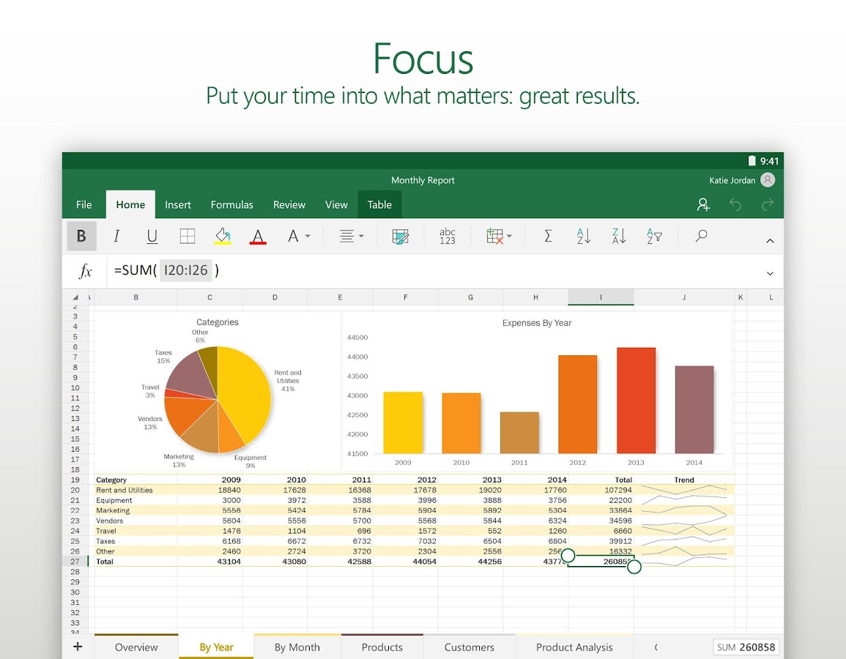Select the Rent and Utilities cell
The image size is (846, 659).
(136, 490)
